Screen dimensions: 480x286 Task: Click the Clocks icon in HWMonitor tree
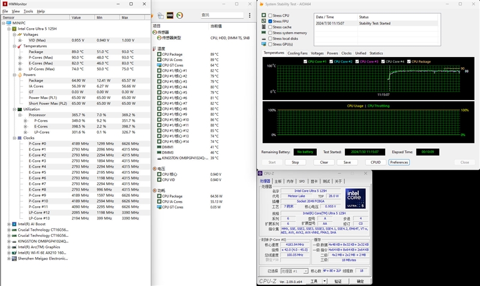point(20,138)
